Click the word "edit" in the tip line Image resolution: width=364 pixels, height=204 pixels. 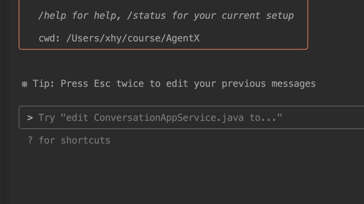pos(177,84)
